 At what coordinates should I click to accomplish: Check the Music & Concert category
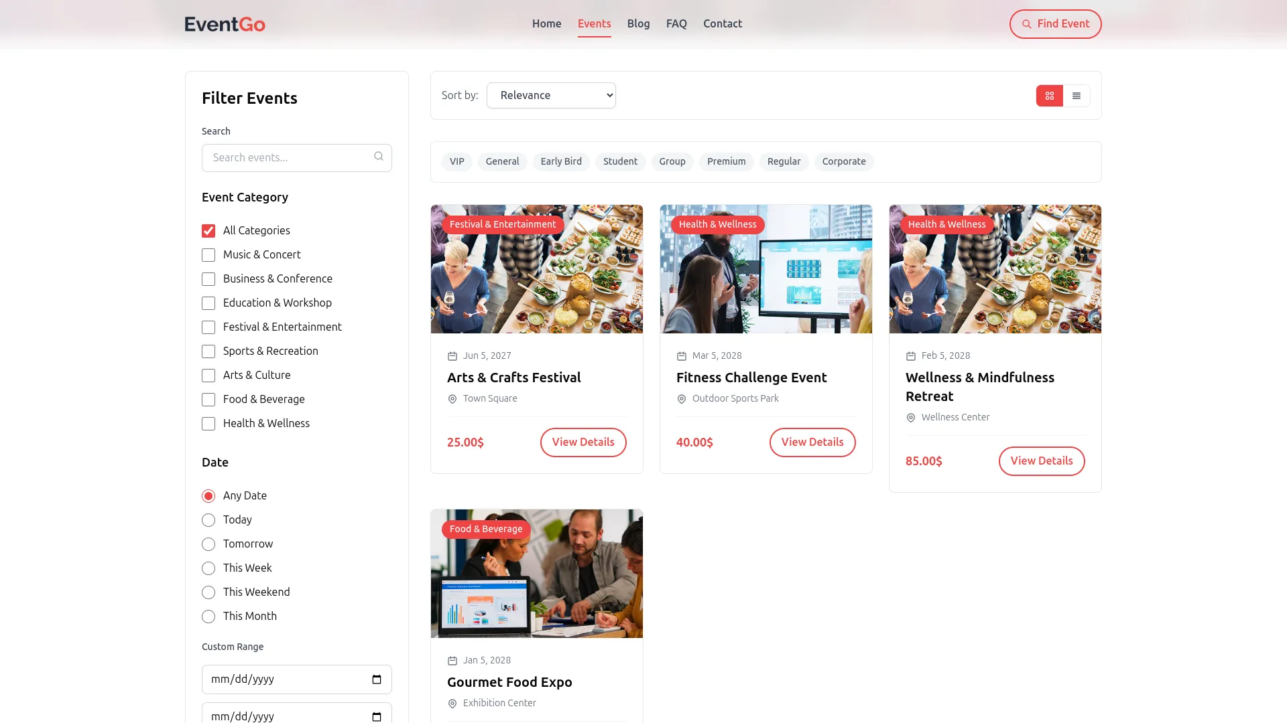tap(208, 255)
